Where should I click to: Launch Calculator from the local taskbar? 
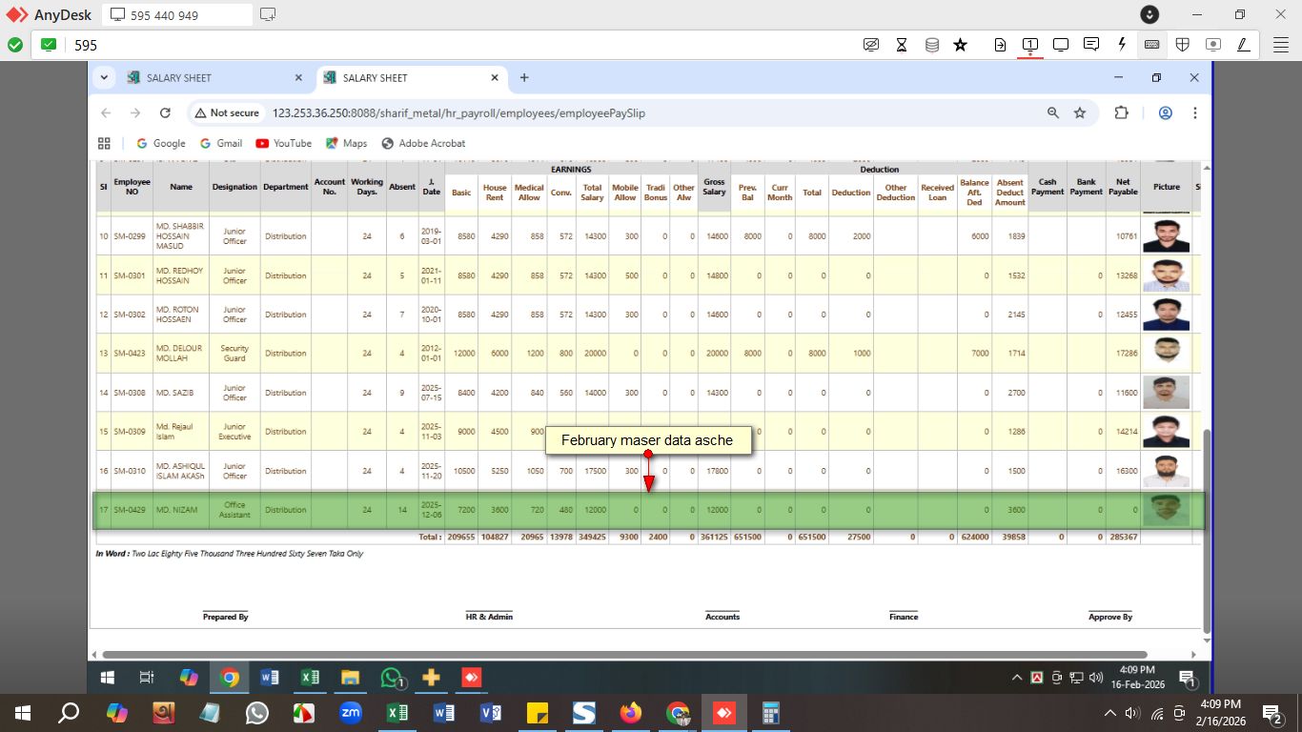(770, 713)
